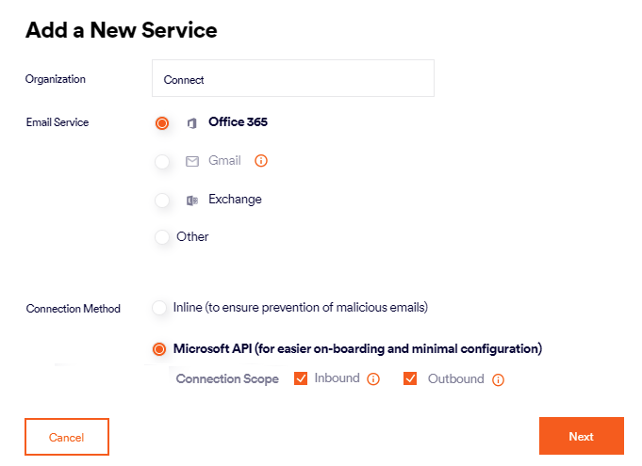Select the Gmail radio button

162,162
